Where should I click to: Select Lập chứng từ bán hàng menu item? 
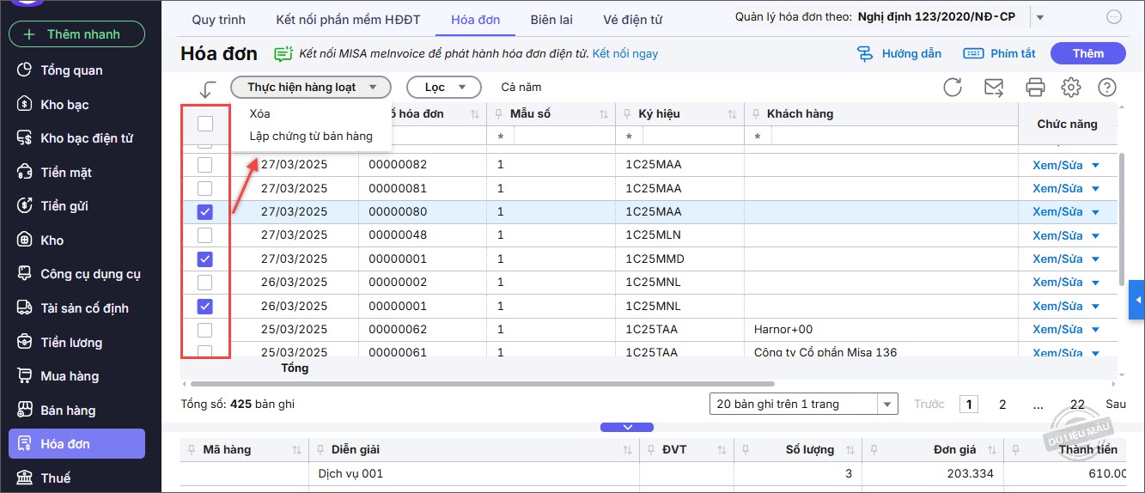[311, 136]
